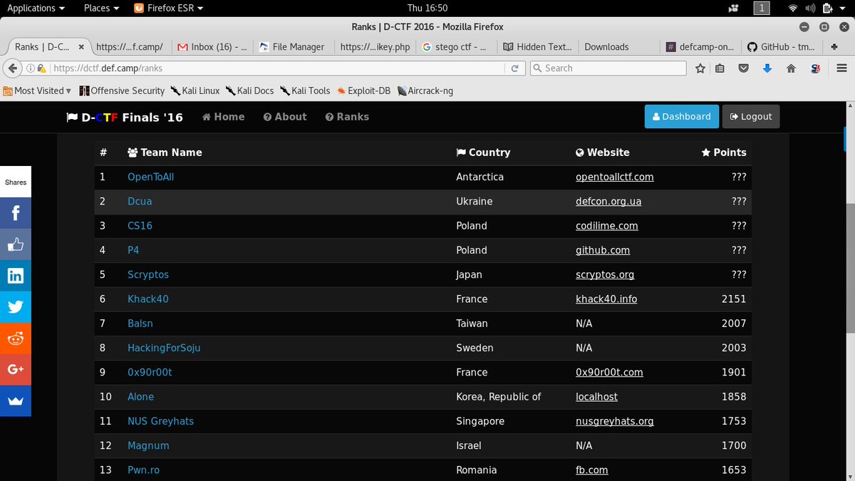Go back using the browser back arrow
The height and width of the screenshot is (481, 855).
(12, 68)
